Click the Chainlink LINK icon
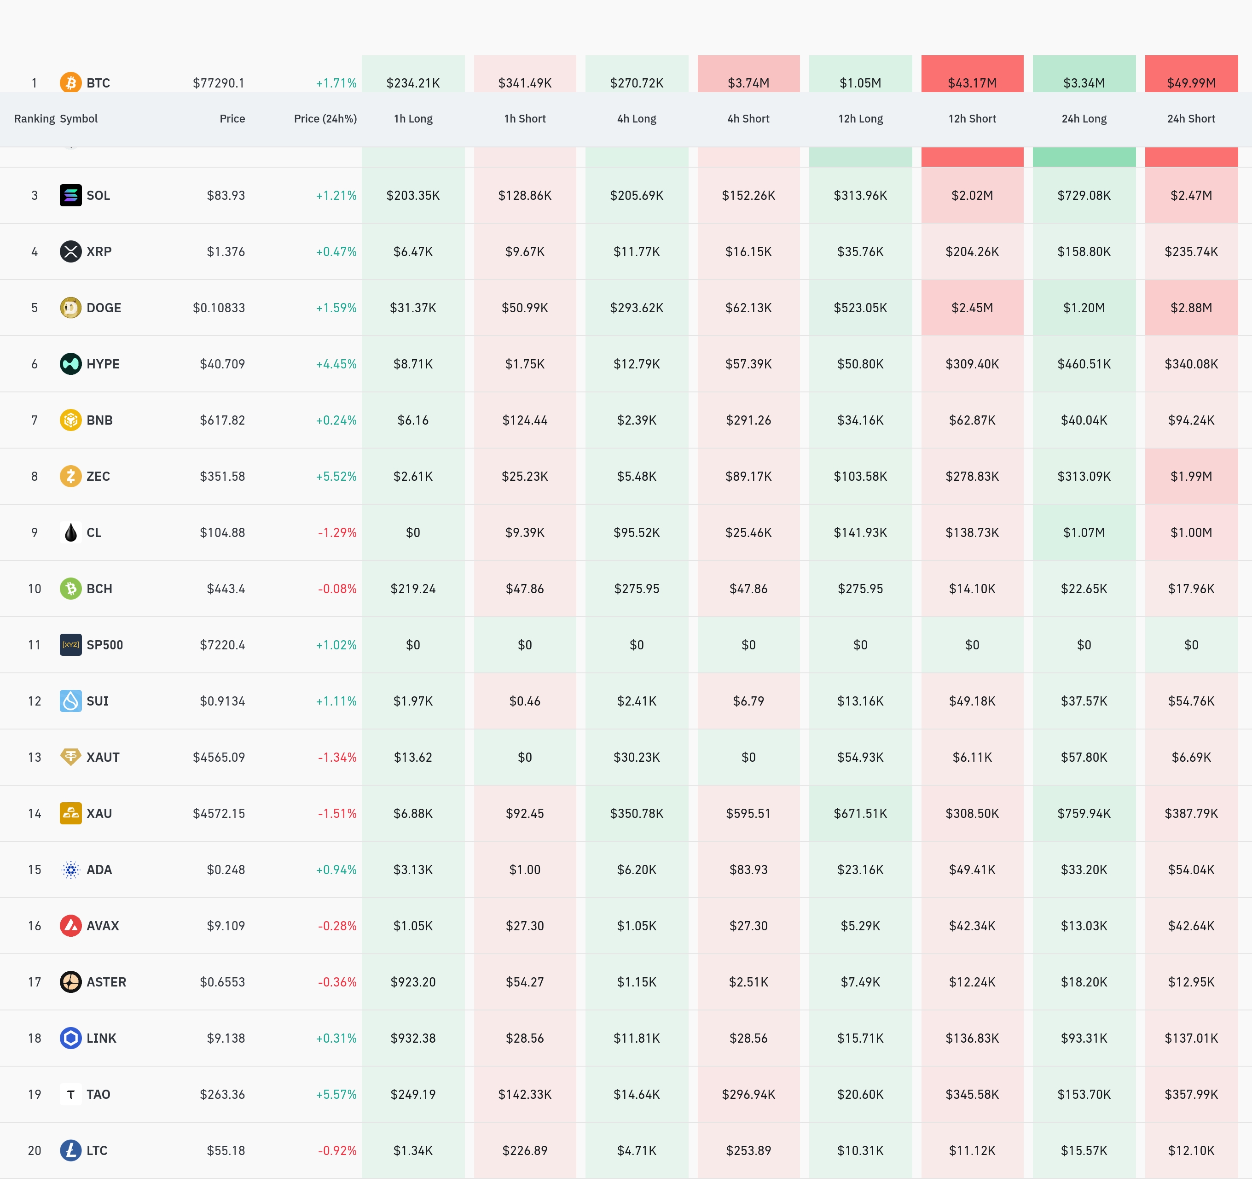The image size is (1252, 1179). point(70,1038)
